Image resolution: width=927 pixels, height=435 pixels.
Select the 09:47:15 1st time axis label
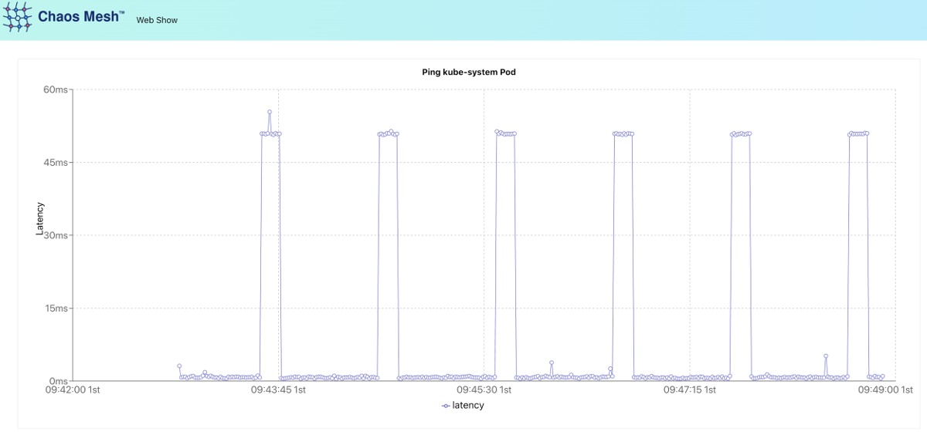click(690, 390)
